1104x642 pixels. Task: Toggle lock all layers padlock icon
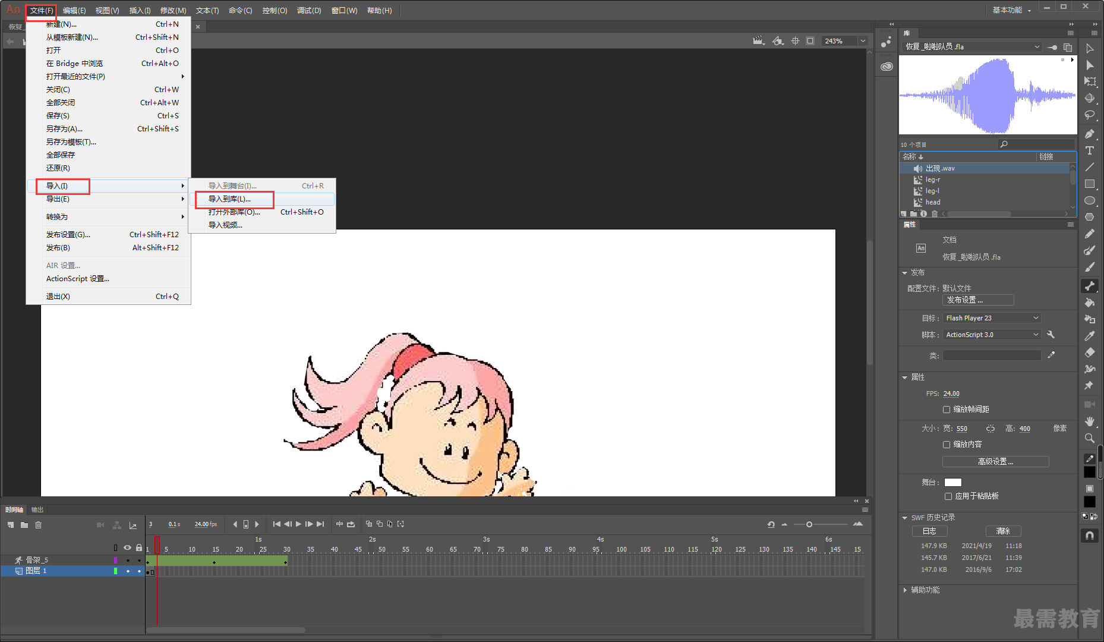[139, 547]
